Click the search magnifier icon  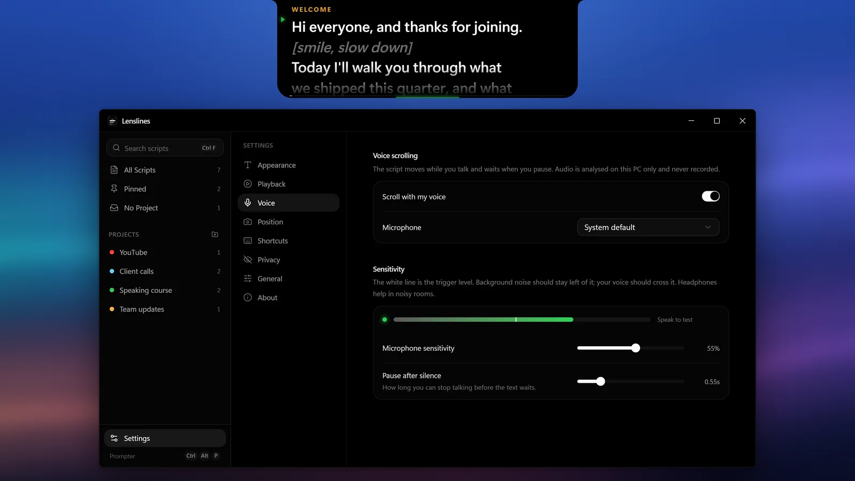coord(116,148)
